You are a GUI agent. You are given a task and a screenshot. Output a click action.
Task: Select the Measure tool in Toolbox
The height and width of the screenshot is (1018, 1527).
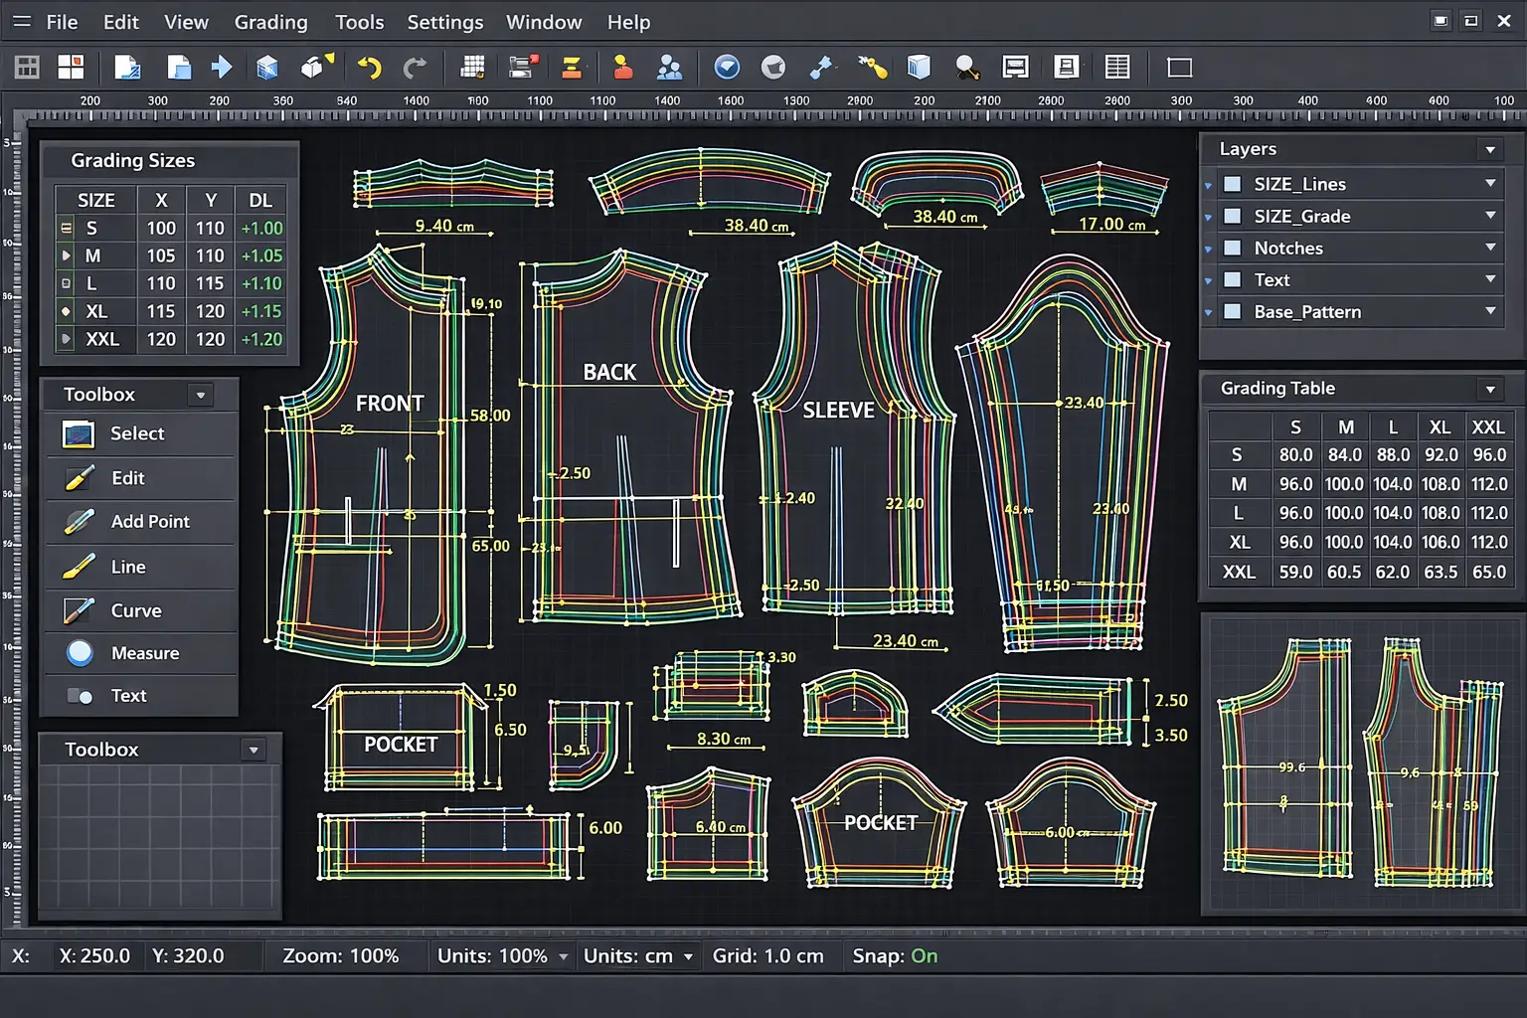click(x=144, y=653)
